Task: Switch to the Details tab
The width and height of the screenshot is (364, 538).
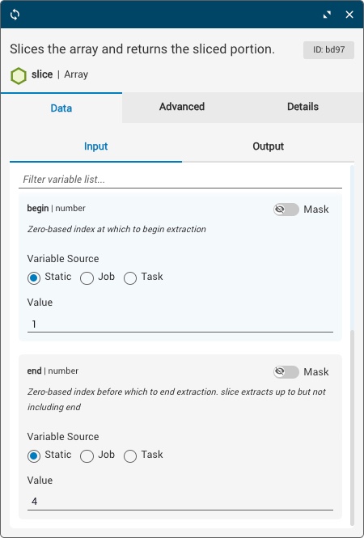Action: pyautogui.click(x=303, y=107)
